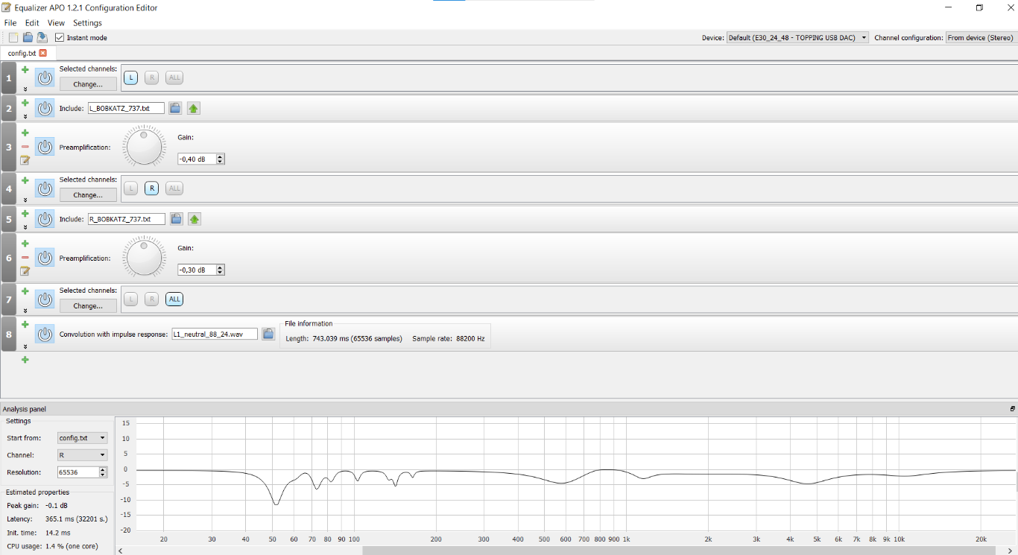Toggle power button on row 7
The height and width of the screenshot is (555, 1018).
pos(45,299)
